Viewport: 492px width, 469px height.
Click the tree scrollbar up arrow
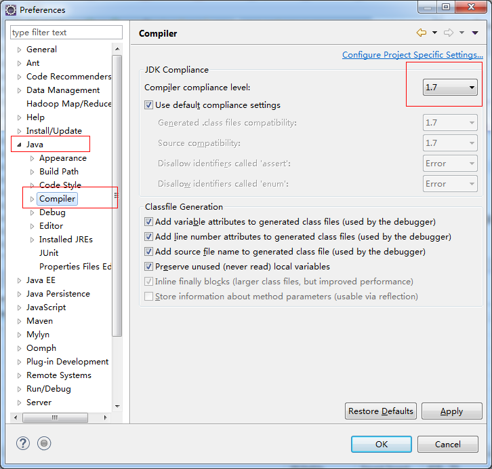(x=117, y=49)
